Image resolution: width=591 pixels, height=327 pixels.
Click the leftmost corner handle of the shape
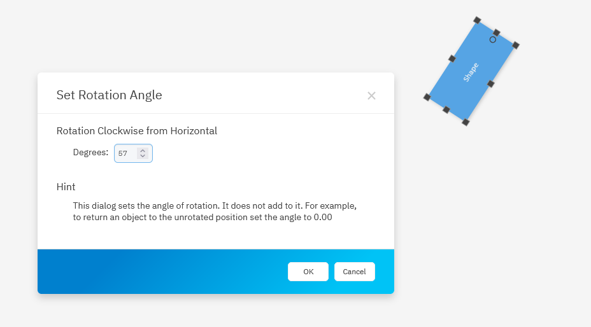point(427,97)
